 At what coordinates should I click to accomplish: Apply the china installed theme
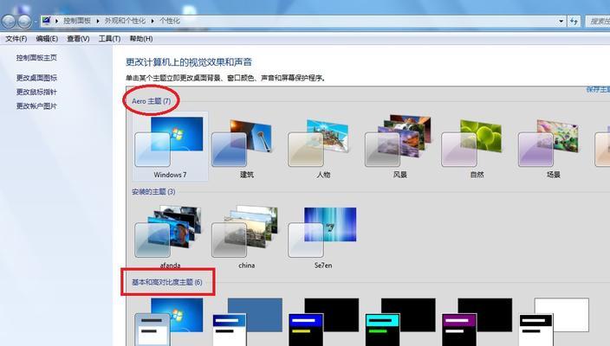(247, 237)
